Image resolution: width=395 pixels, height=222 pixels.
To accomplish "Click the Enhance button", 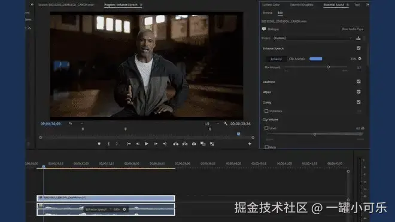I will pos(276,58).
